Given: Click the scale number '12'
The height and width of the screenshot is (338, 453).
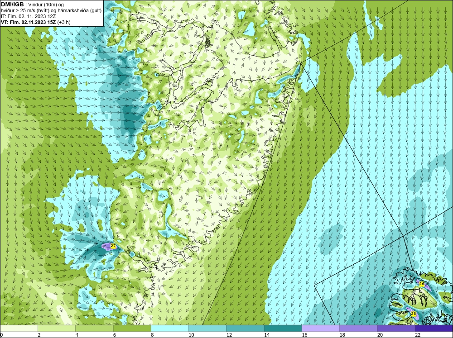Looking at the screenshot, I should tap(229, 335).
